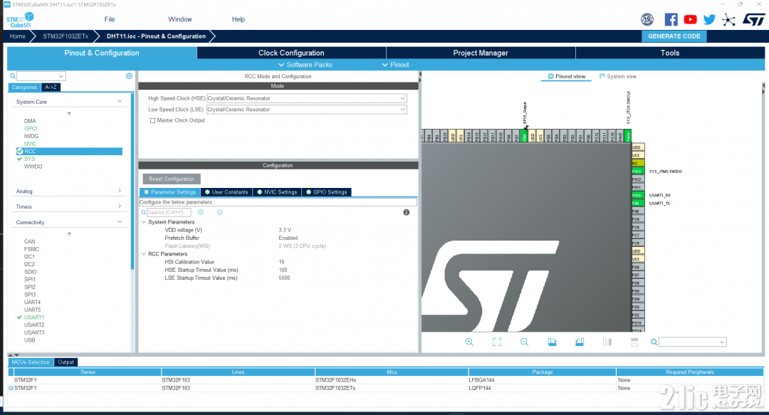Switch to Tools tab

click(670, 53)
